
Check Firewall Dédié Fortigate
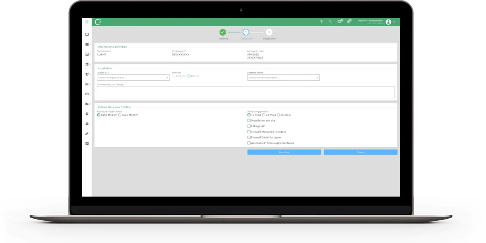[x=249, y=138]
